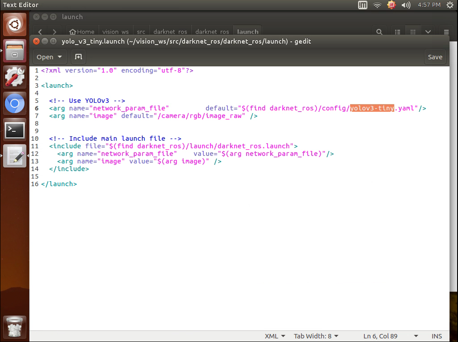The width and height of the screenshot is (458, 342).
Task: Click Home in Files path bar
Action: pos(82,32)
